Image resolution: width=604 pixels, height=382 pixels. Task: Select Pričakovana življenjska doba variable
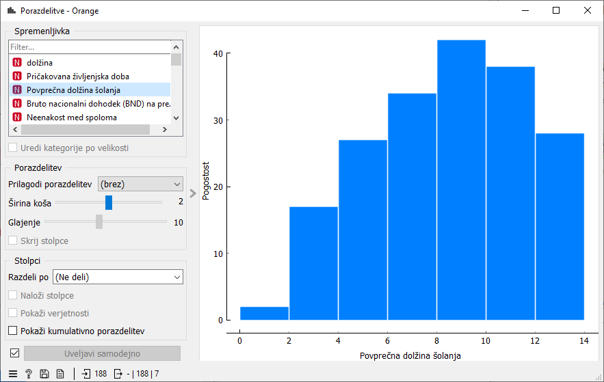[77, 77]
